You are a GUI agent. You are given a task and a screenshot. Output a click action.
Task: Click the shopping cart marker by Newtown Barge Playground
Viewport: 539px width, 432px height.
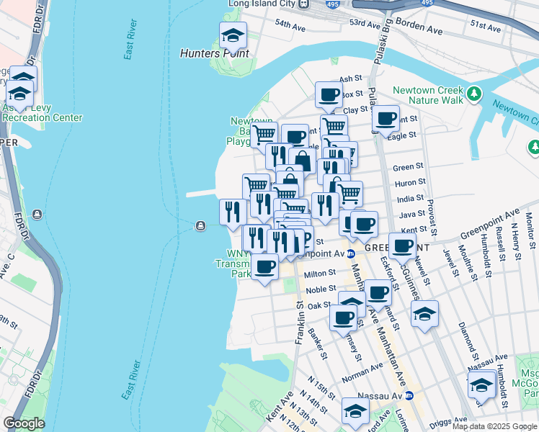[x=264, y=135]
